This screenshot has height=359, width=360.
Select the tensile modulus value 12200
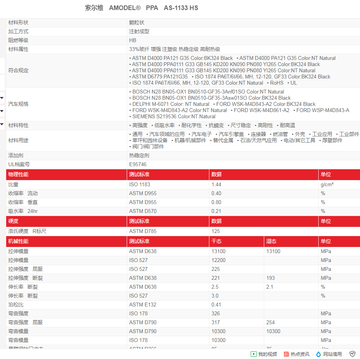pyautogui.click(x=219, y=260)
